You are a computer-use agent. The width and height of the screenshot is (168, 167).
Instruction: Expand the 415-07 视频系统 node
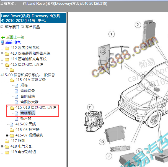pyautogui.click(x=7, y=135)
